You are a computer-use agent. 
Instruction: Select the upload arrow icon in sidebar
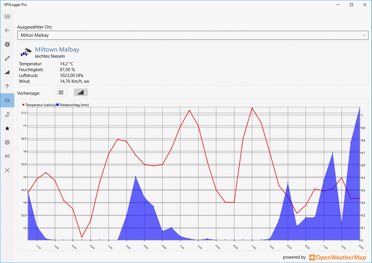click(x=7, y=86)
